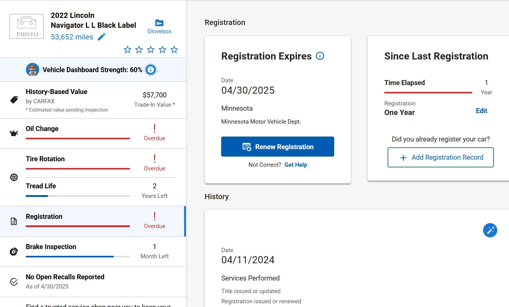Click Add Registration Record button
This screenshot has width=509, height=307.
[x=441, y=158]
